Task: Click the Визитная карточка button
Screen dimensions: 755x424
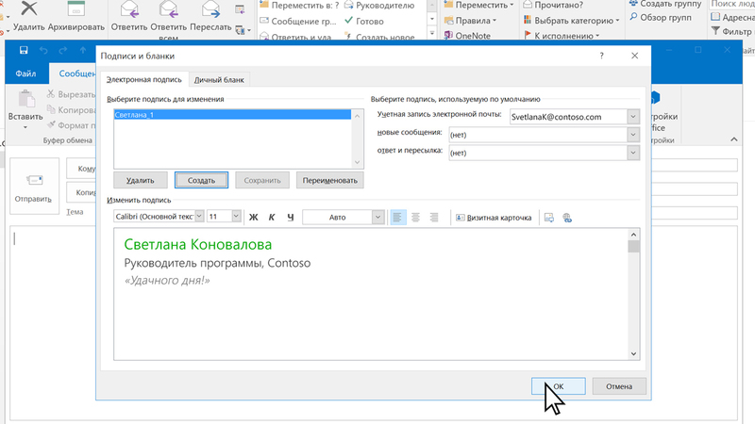Action: [x=494, y=217]
